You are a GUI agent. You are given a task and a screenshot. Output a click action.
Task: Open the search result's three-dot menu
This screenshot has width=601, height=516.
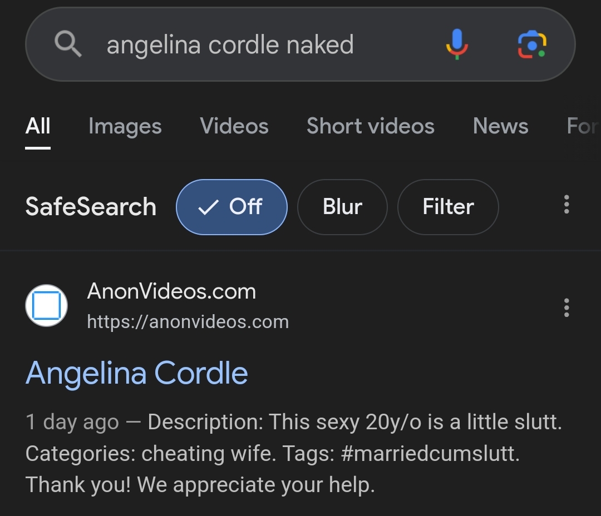[566, 307]
